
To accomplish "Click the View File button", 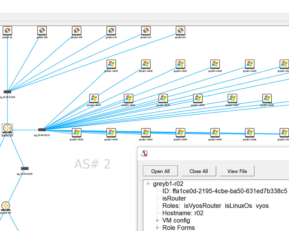I will (237, 171).
